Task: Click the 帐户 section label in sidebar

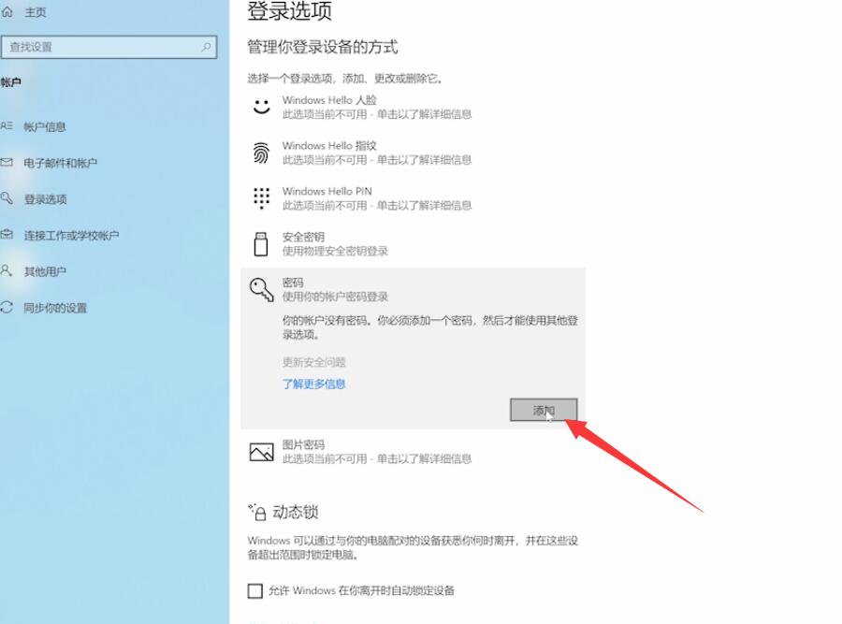Action: 10,82
